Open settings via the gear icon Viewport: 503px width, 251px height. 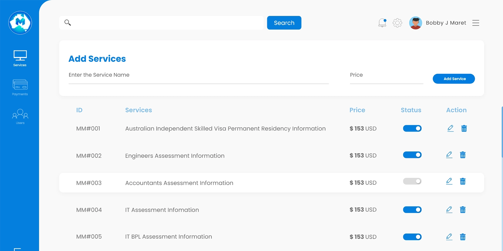pos(397,23)
